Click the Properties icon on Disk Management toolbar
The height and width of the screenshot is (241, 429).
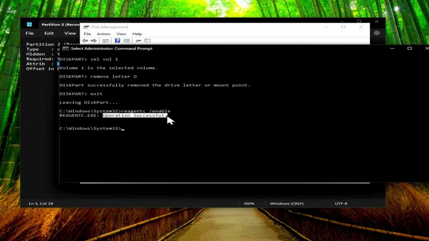coord(139,41)
